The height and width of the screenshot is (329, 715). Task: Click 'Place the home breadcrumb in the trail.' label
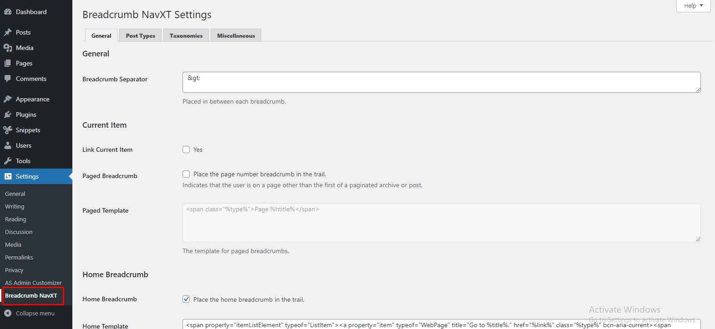coord(249,299)
